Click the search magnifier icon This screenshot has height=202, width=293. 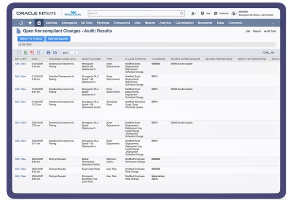point(182,14)
